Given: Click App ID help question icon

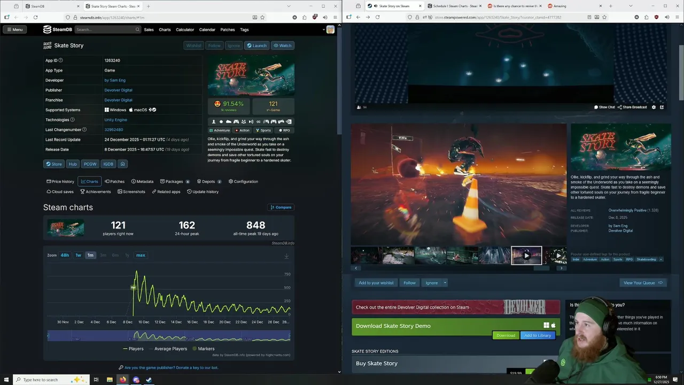Looking at the screenshot, I should click(60, 60).
